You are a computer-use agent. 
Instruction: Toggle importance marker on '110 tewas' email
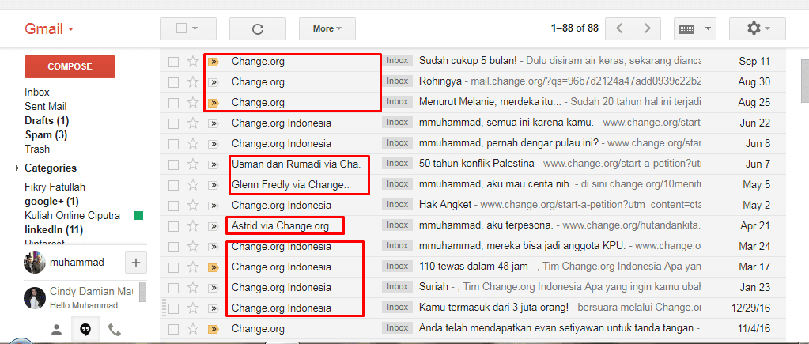(213, 267)
